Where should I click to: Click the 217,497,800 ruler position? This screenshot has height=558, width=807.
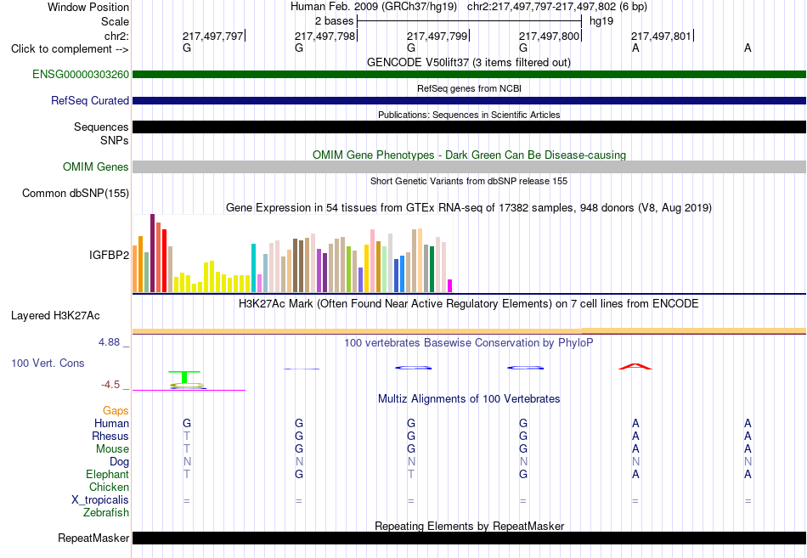tap(549, 36)
